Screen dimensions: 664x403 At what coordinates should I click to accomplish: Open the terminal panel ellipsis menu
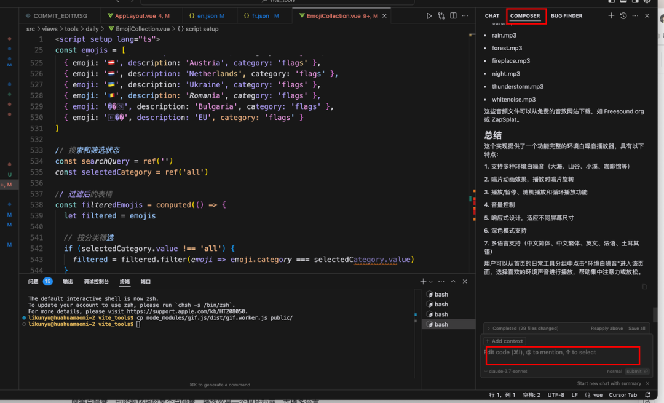point(441,281)
